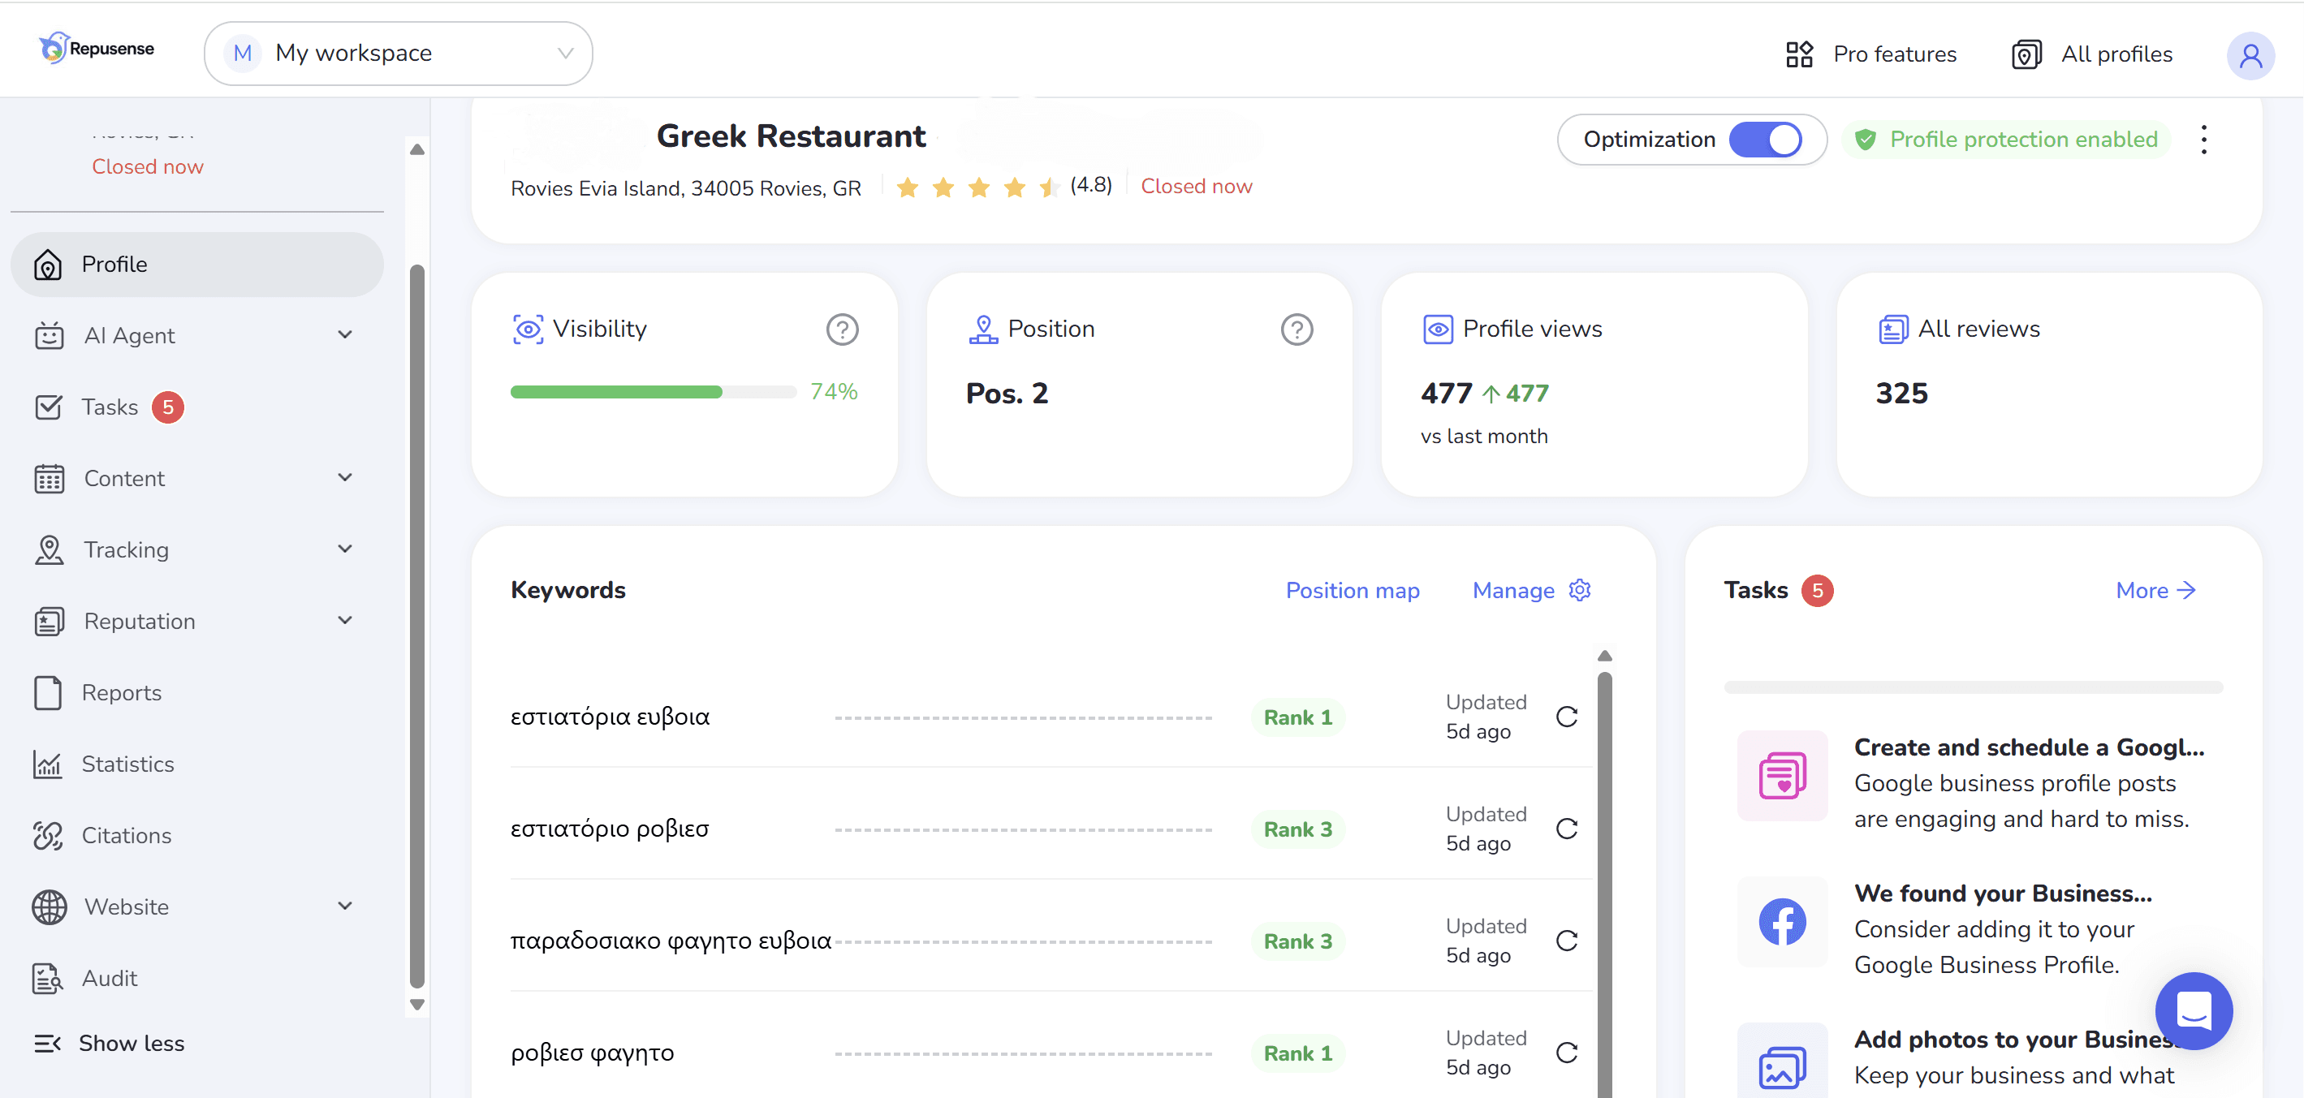
Task: Open the My workspace dropdown
Action: (x=398, y=54)
